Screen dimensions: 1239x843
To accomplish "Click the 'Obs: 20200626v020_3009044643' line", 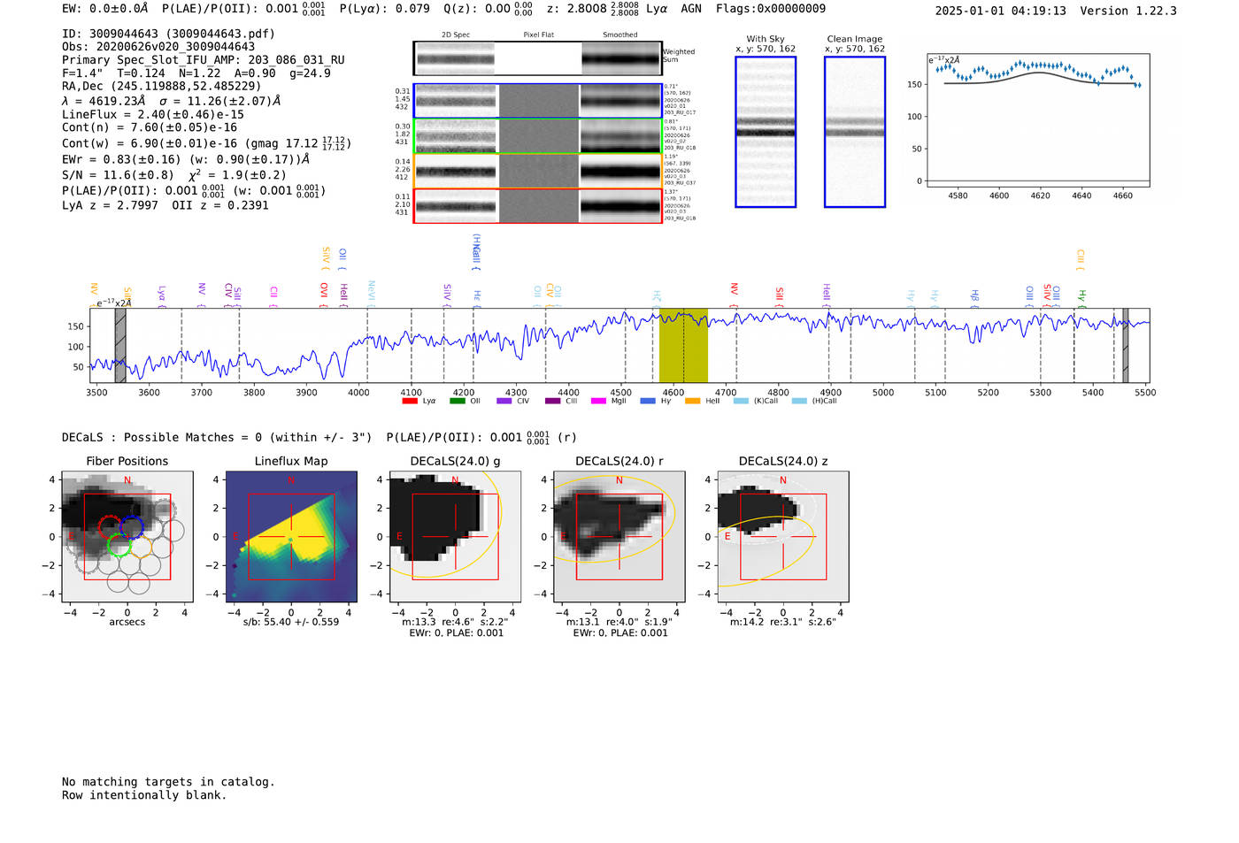I will tap(158, 47).
